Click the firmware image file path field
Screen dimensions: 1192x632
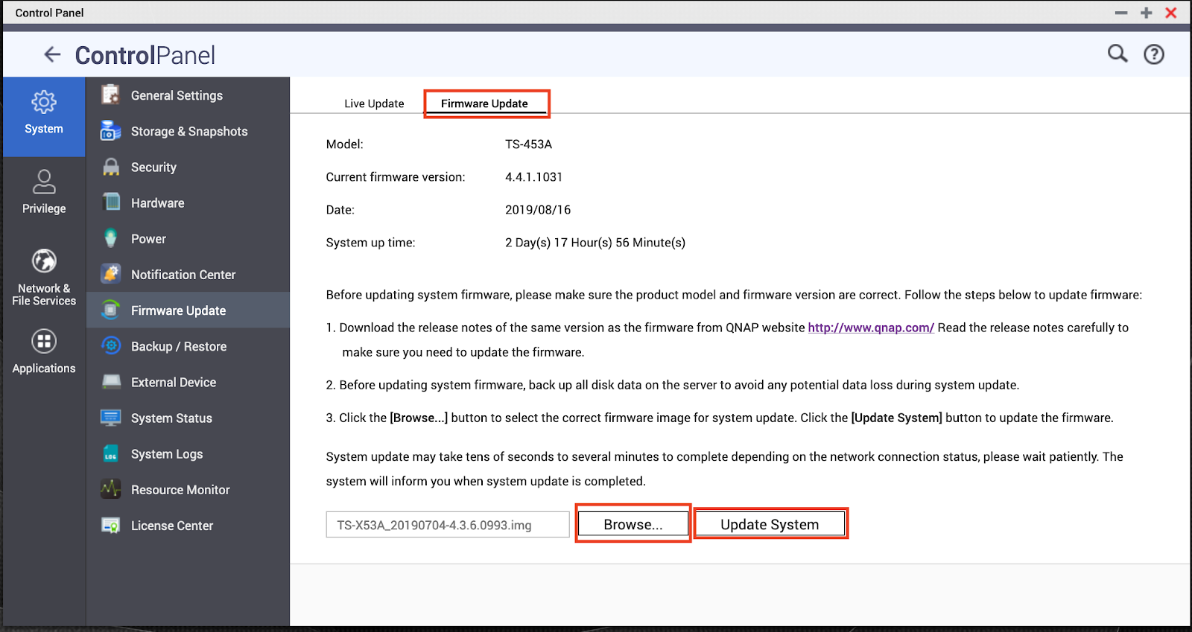447,525
